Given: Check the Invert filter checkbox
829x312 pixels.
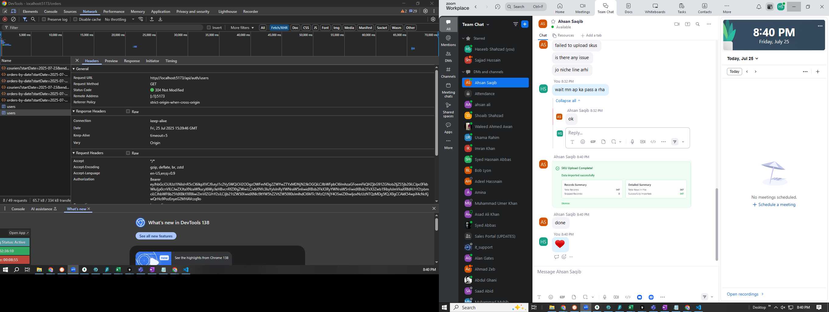Looking at the screenshot, I should coord(209,28).
